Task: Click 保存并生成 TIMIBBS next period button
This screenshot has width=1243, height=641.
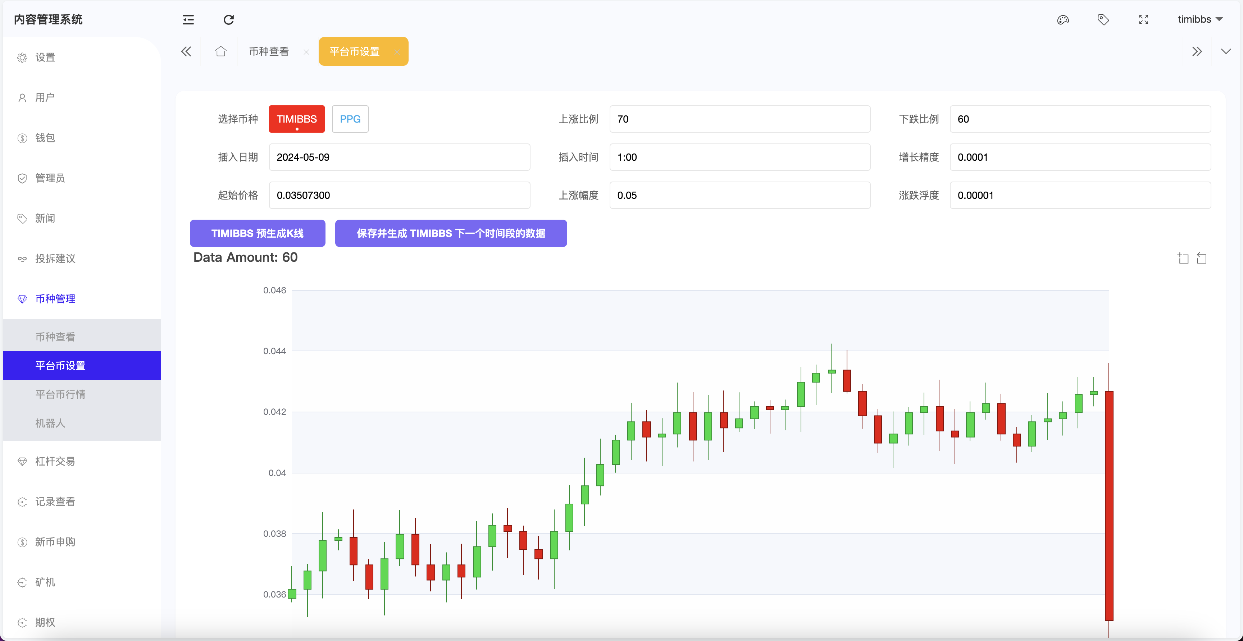Action: 451,233
